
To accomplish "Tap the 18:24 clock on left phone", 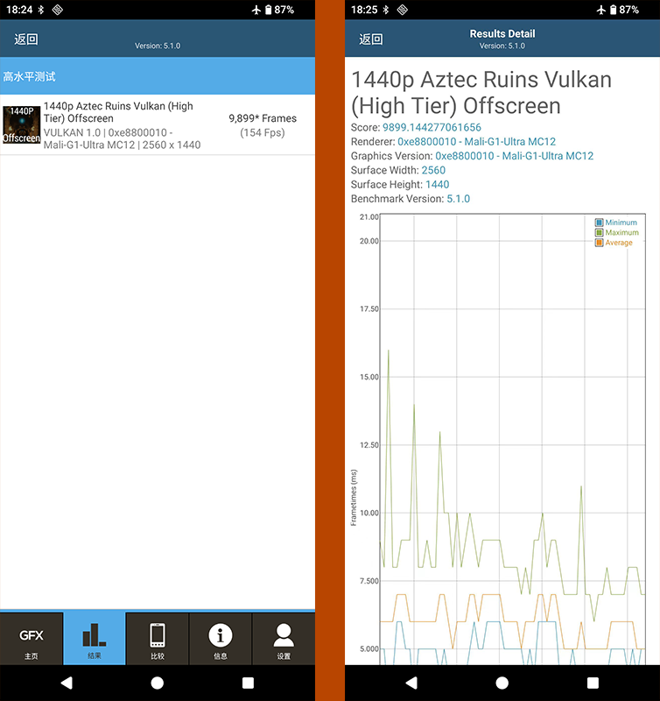I will 19,10.
